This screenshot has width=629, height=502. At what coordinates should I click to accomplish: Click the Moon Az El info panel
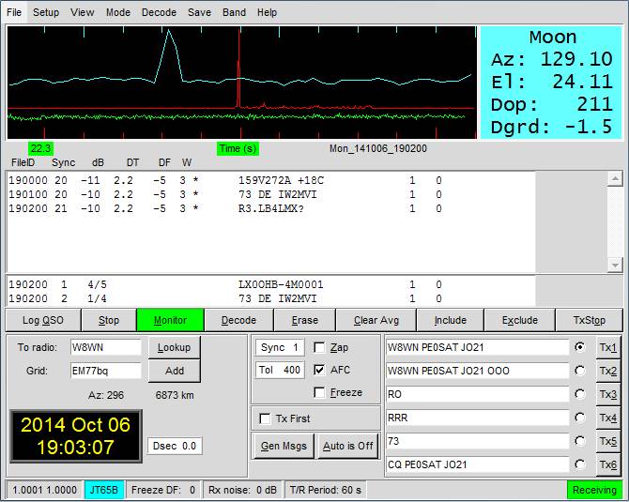pos(551,83)
